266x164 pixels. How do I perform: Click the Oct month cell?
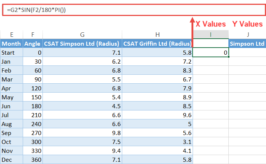pos(12,142)
